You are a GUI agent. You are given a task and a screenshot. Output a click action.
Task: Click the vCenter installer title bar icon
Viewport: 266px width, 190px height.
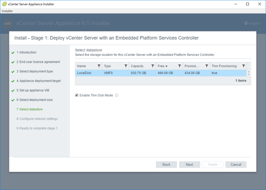[4, 4]
